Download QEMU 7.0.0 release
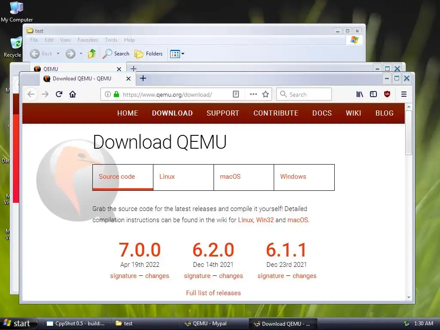 [x=140, y=250]
